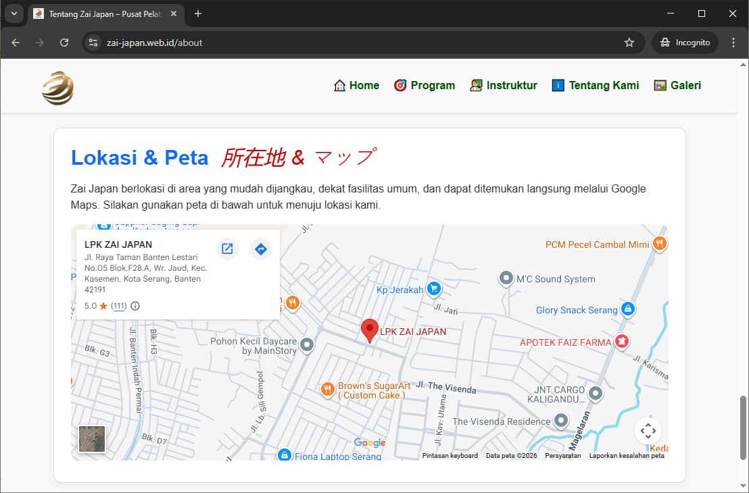
Task: Open the Chrome three-dot menu
Action: pyautogui.click(x=733, y=43)
